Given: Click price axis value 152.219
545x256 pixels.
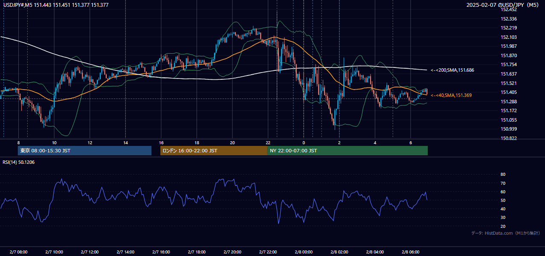Looking at the screenshot, I should [509, 28].
